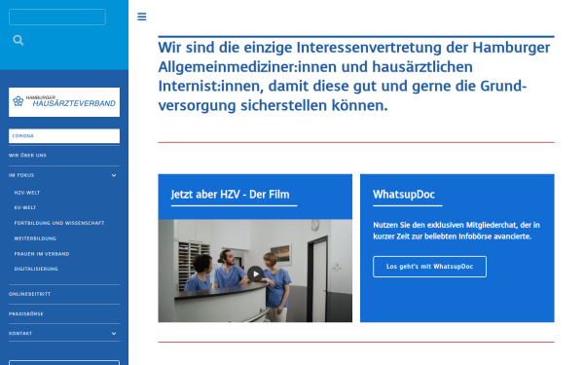Expand the Kontakt chevron

114,333
